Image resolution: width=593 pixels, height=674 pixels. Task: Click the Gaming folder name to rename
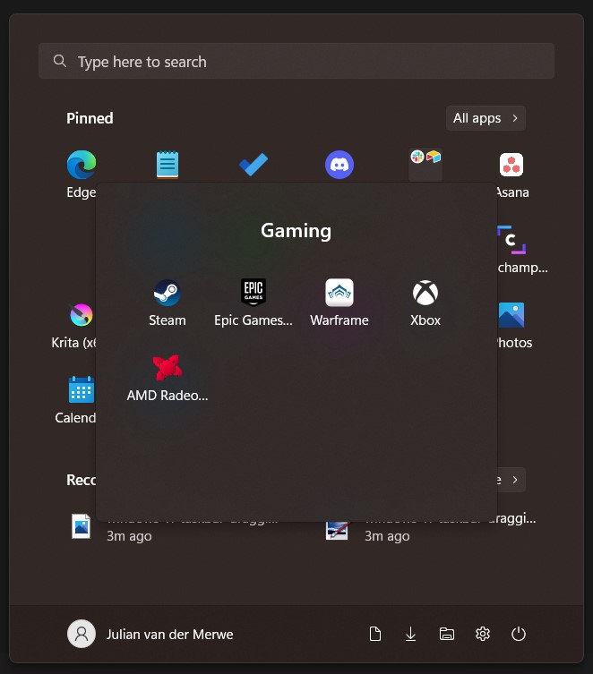pos(296,231)
